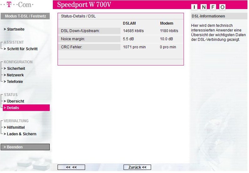Click the '1180 kbit/s' value
The image size is (249, 173).
169,31
